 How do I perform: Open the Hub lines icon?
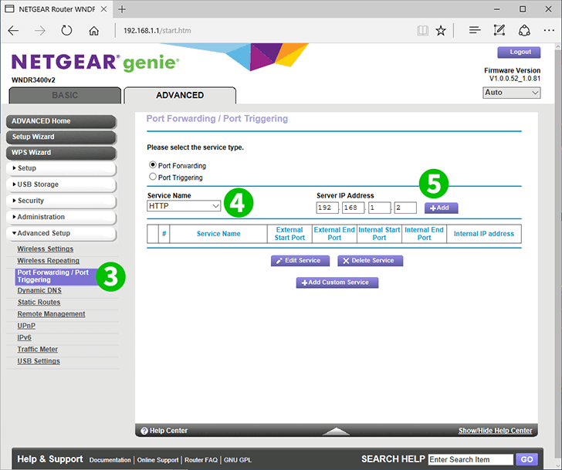pyautogui.click(x=475, y=30)
